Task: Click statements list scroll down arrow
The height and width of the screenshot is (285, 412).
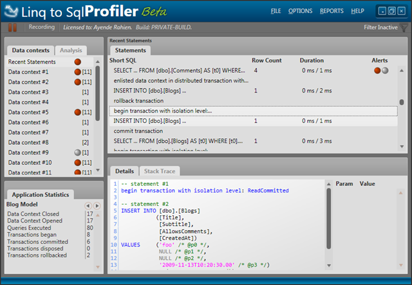Action: coord(402,147)
